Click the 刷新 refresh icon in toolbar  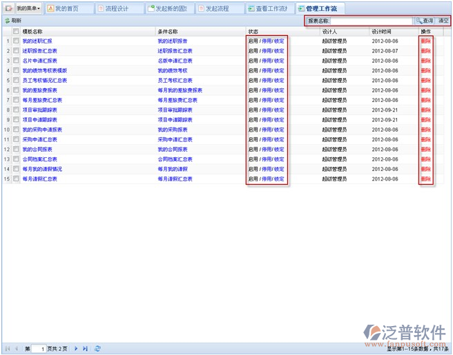pyautogui.click(x=8, y=21)
